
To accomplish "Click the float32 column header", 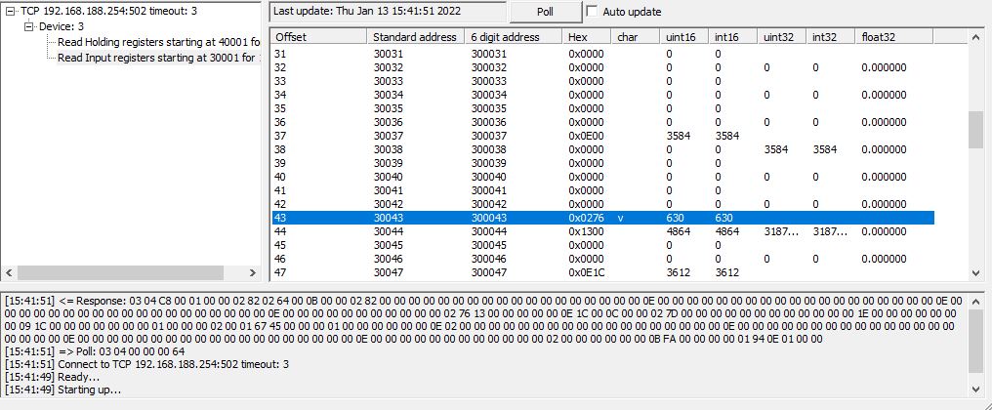I will 894,36.
